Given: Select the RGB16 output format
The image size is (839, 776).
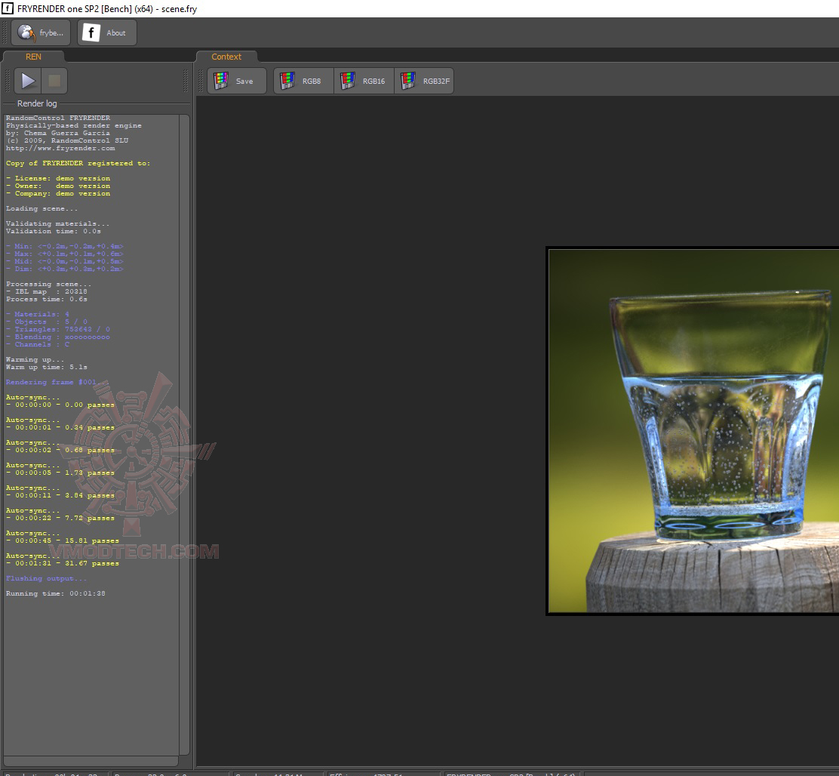Looking at the screenshot, I should [364, 82].
